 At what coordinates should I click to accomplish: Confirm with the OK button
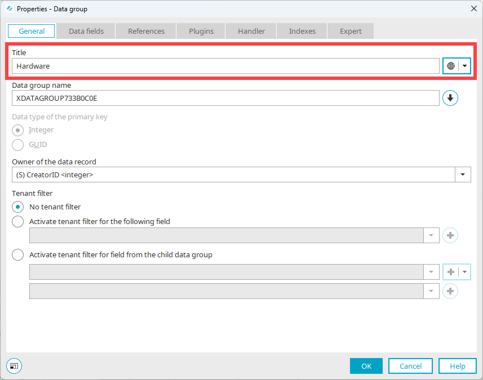pyautogui.click(x=366, y=366)
